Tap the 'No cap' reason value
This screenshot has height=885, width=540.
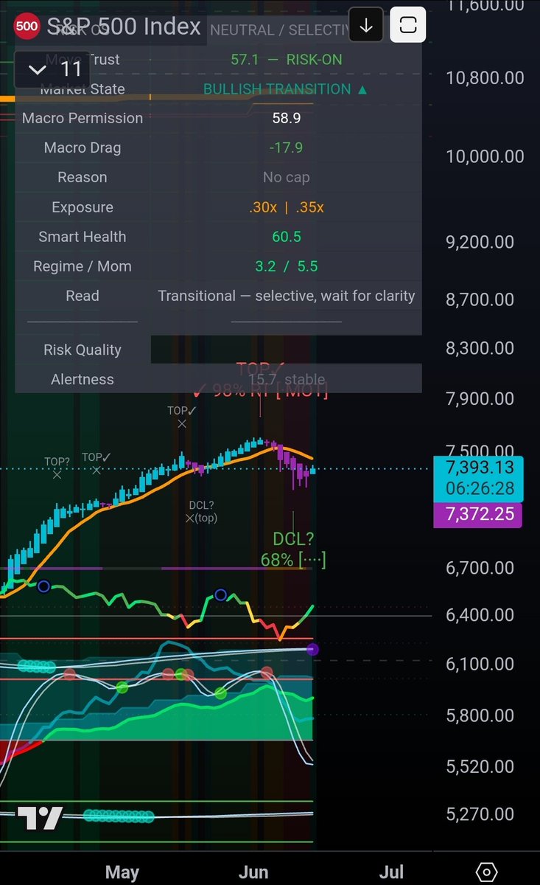point(286,177)
